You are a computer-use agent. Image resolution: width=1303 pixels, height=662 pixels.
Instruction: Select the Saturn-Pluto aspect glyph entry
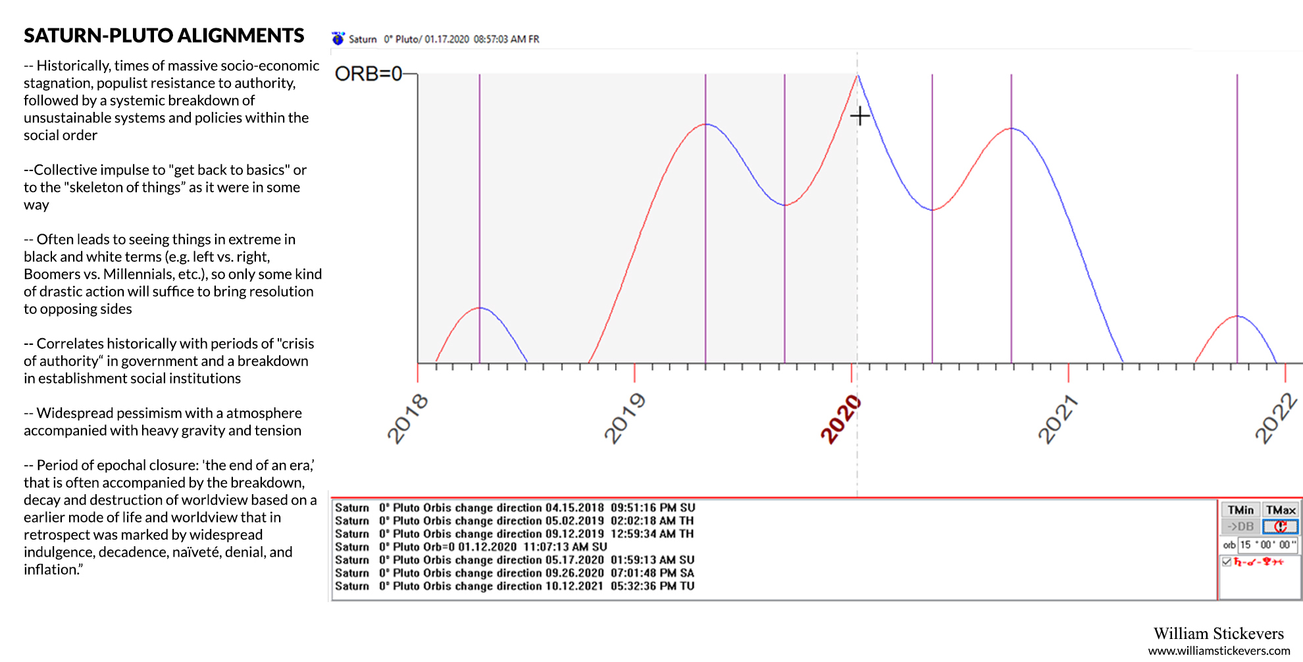click(x=1258, y=562)
